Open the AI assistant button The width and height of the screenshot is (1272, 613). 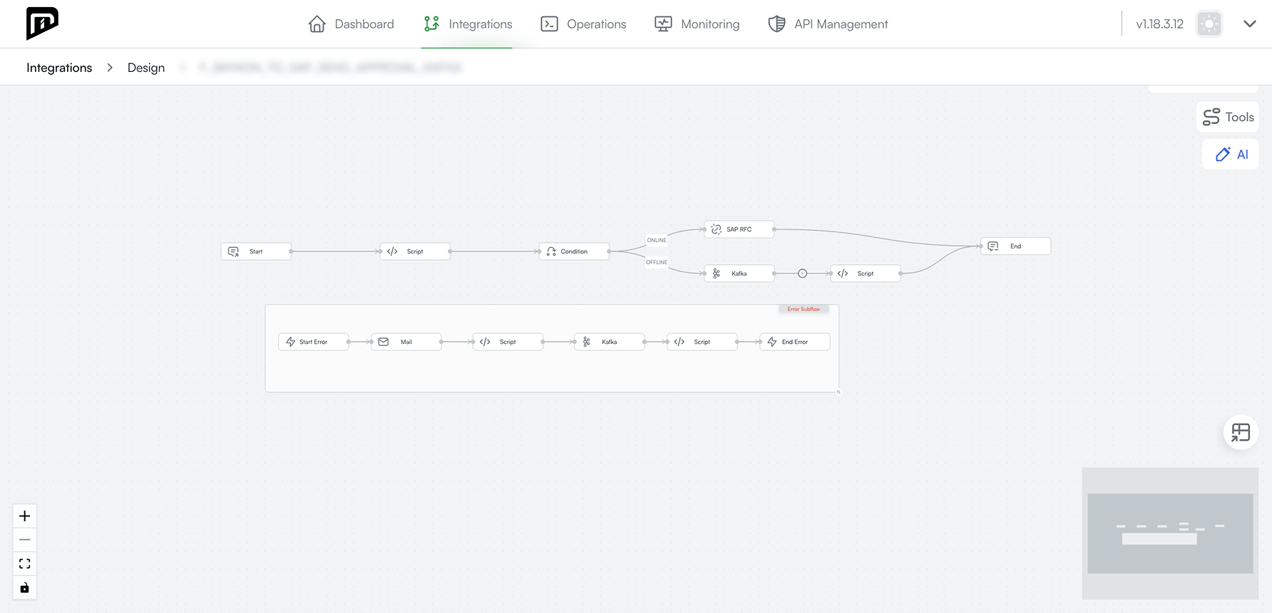[1231, 154]
